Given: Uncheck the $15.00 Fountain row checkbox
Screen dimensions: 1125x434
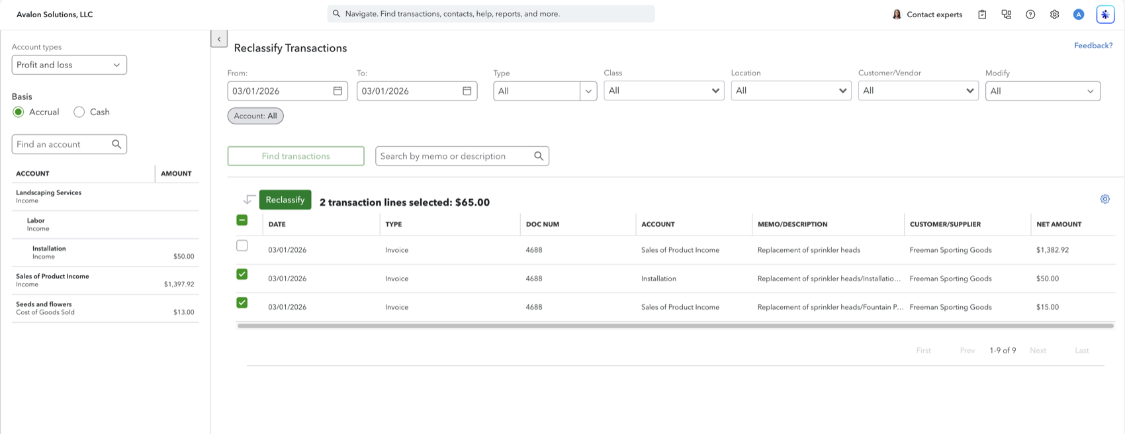Looking at the screenshot, I should (242, 302).
